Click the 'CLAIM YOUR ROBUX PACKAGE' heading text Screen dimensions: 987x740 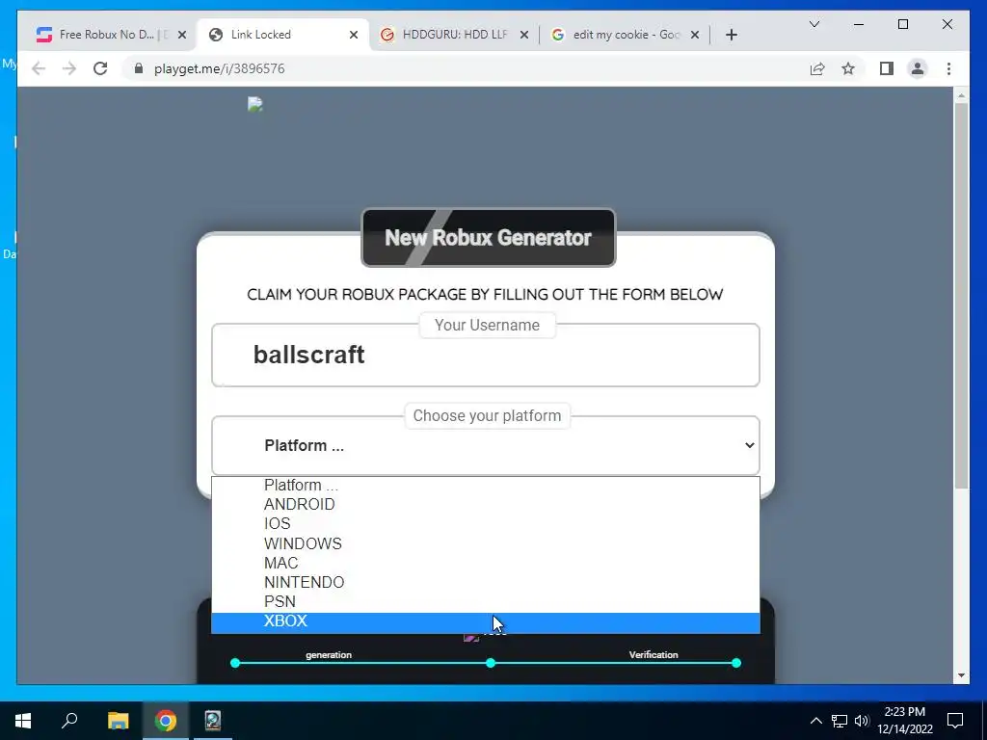click(x=485, y=295)
